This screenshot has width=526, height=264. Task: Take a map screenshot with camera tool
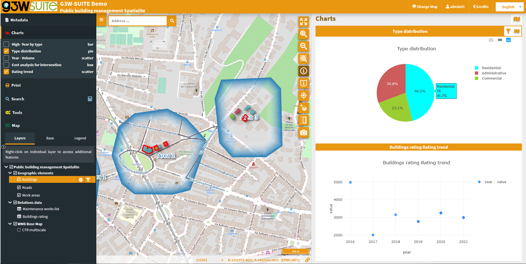point(304,133)
